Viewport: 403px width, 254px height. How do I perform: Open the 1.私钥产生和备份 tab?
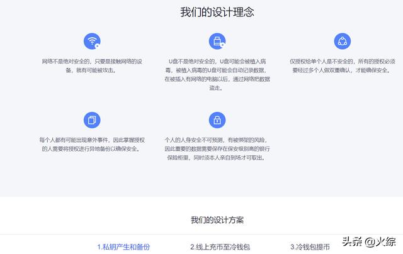[x=123, y=247]
